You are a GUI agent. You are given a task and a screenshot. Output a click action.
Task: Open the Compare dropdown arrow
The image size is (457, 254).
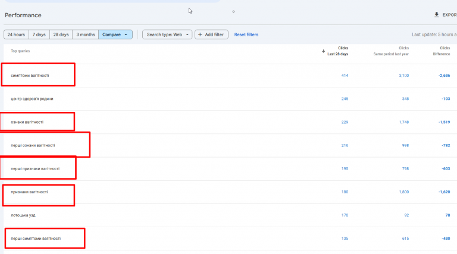coord(126,35)
